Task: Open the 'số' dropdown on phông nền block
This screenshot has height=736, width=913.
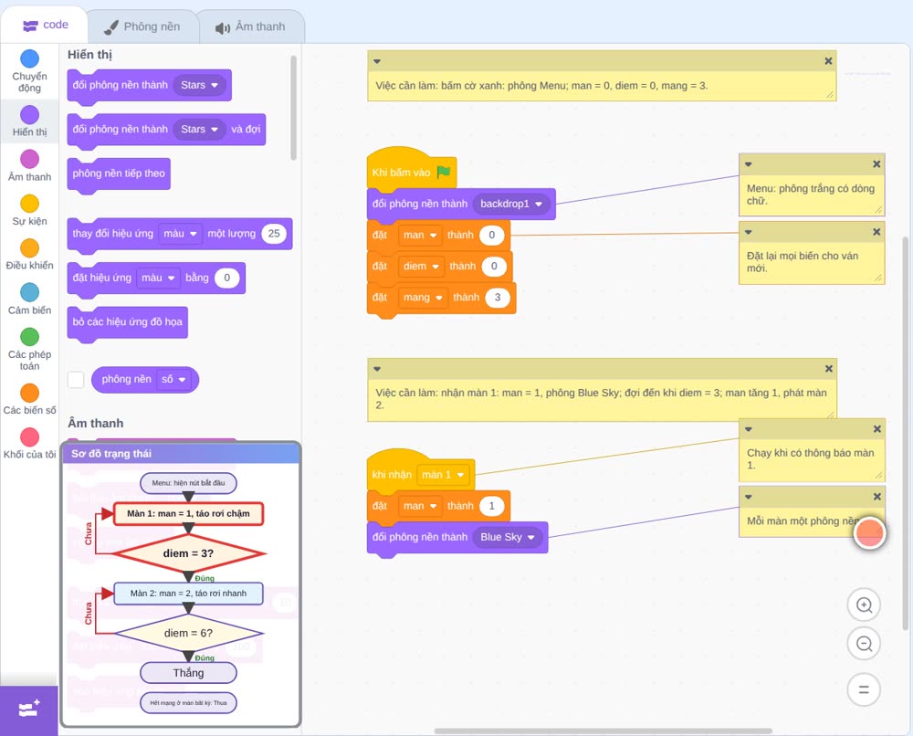Action: tap(173, 380)
